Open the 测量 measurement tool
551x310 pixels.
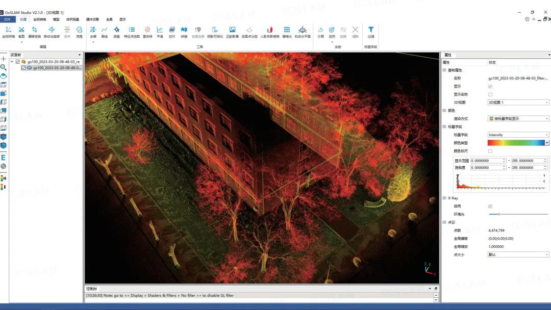(117, 32)
